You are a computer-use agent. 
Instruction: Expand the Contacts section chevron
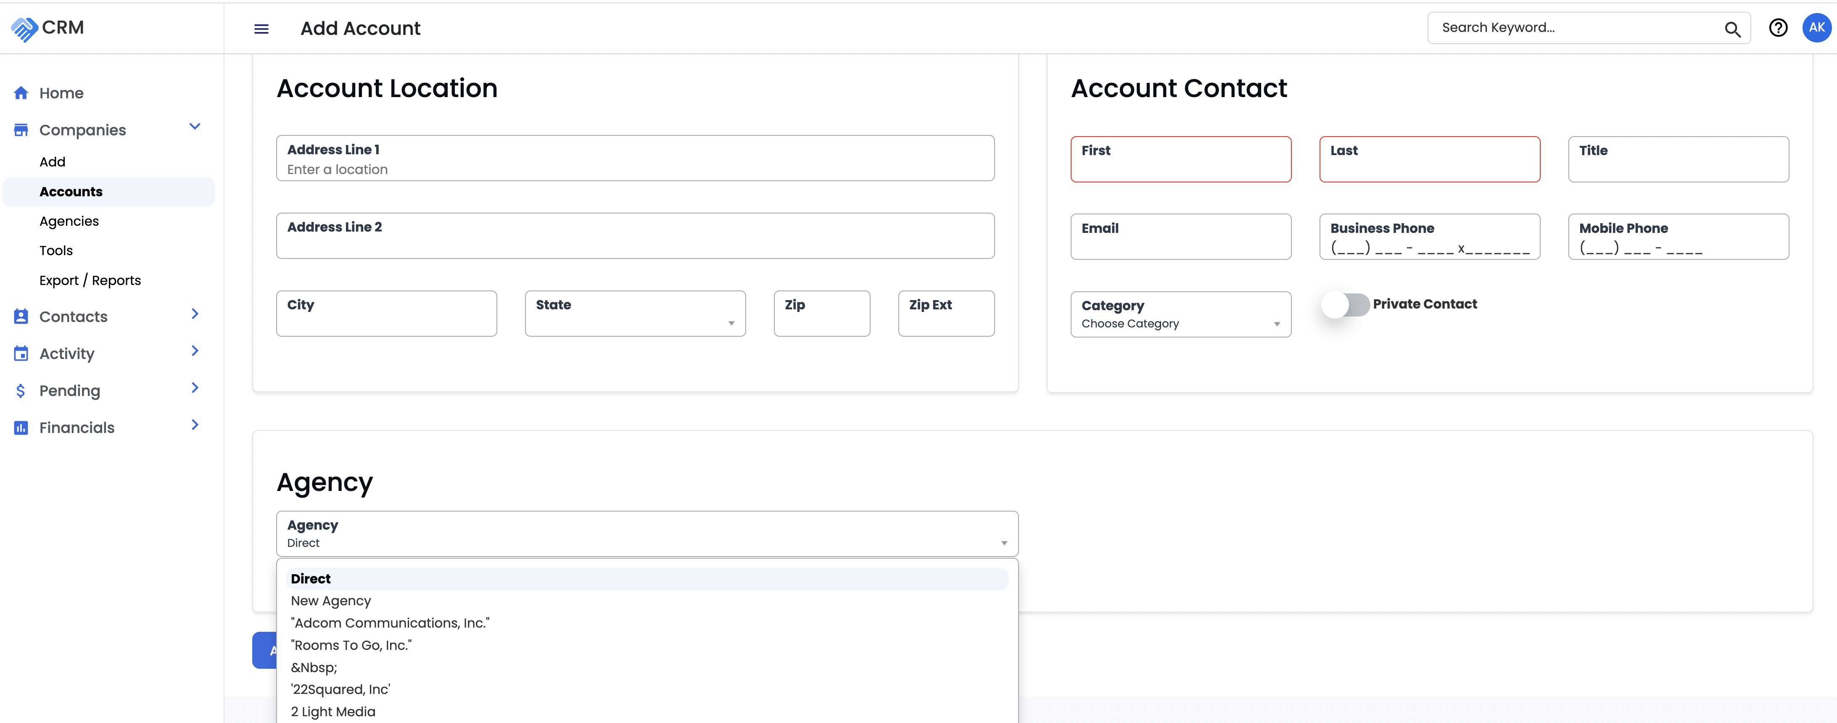[x=195, y=314]
